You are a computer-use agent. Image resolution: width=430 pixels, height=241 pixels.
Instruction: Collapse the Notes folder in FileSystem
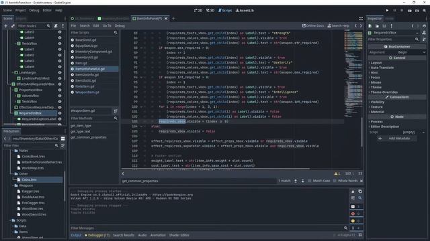pyautogui.click(x=13, y=151)
